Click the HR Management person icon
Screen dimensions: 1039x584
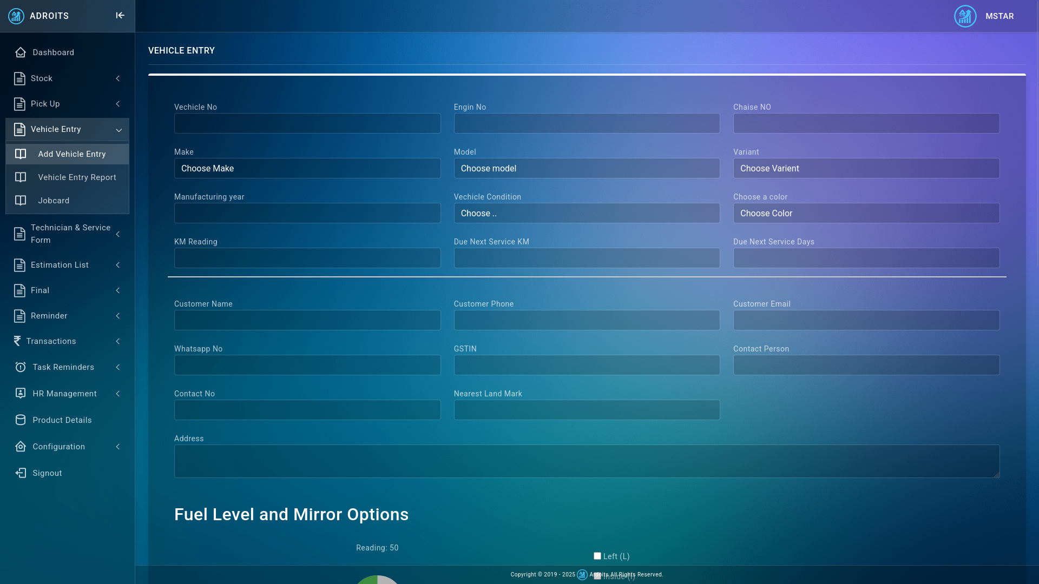point(21,394)
